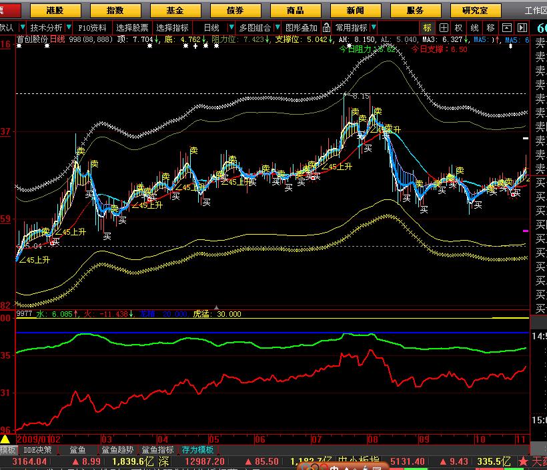Image resolution: width=547 pixels, height=470 pixels.
Task: Click the 虎猛: 30.000 indicator label
Action: 217,314
